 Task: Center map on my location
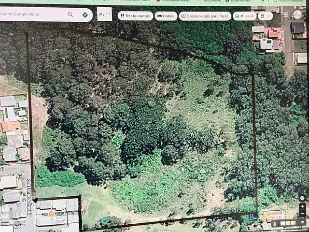pyautogui.click(x=302, y=198)
